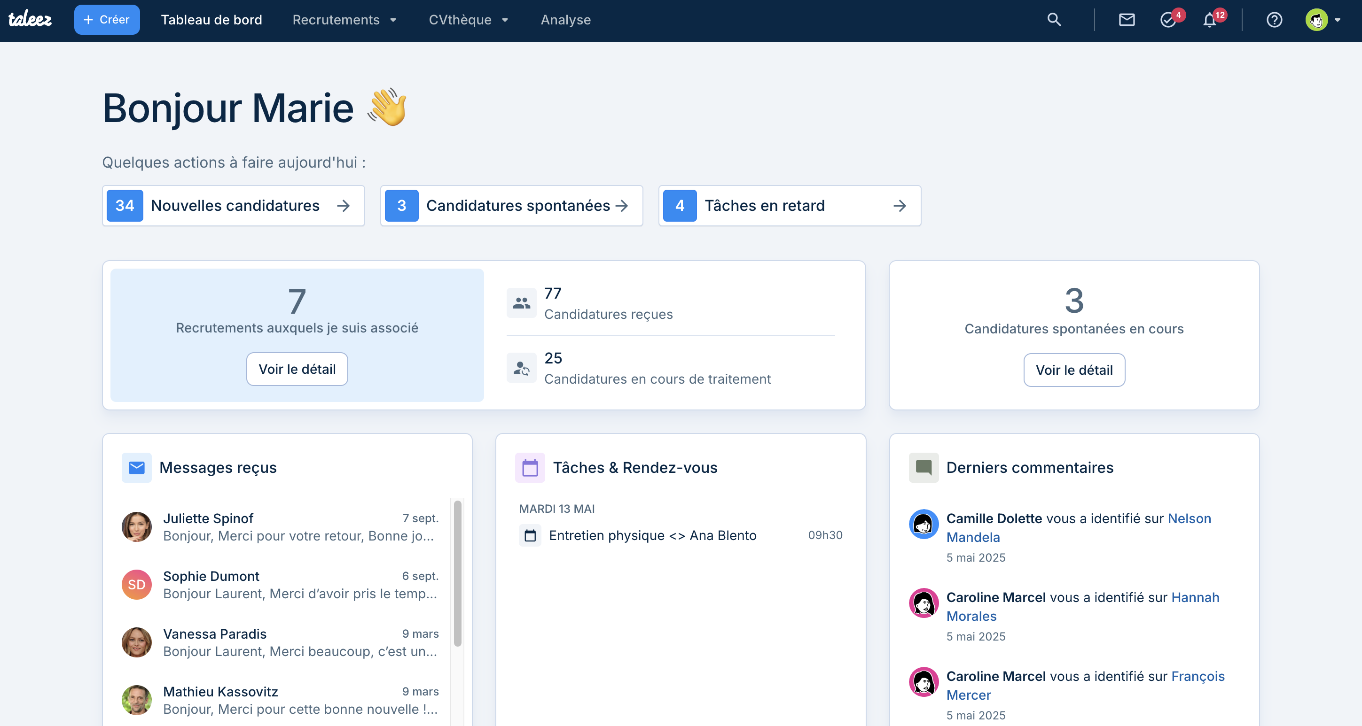Click the Messages reçus envelope icon

[136, 468]
